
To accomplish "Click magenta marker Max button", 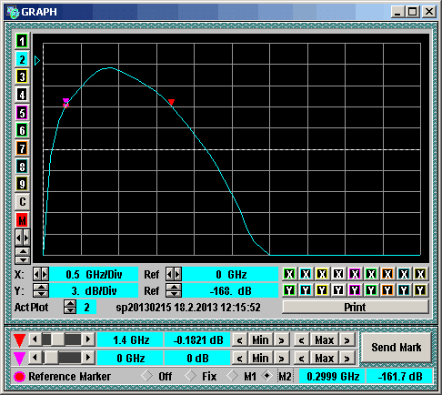I will click(325, 359).
